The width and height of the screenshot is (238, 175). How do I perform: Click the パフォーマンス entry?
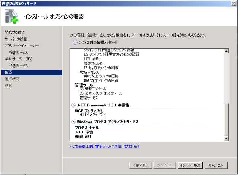coord(89,72)
